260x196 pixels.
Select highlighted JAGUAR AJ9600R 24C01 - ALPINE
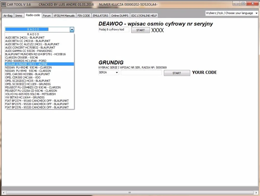click(x=40, y=64)
